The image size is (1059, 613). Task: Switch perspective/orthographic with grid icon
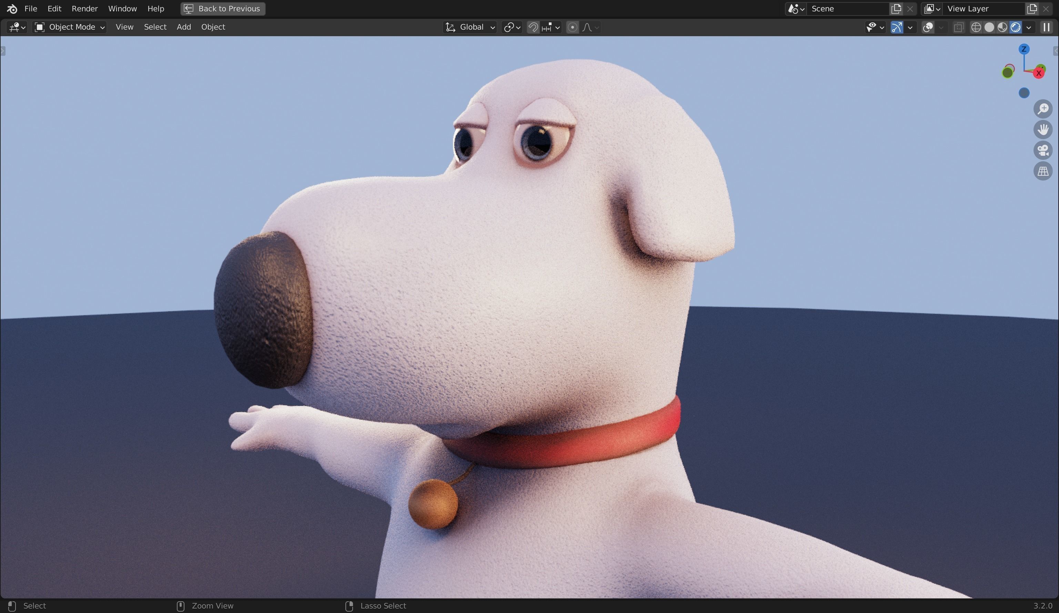(x=1043, y=171)
